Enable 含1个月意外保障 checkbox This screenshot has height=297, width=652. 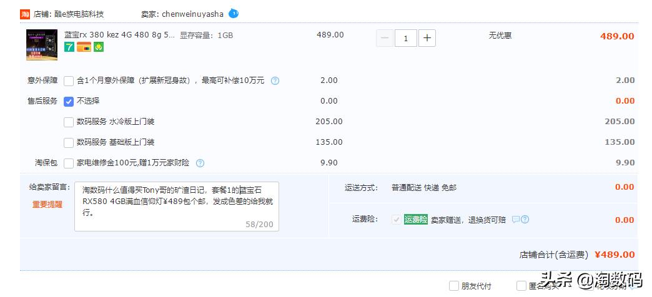click(69, 81)
